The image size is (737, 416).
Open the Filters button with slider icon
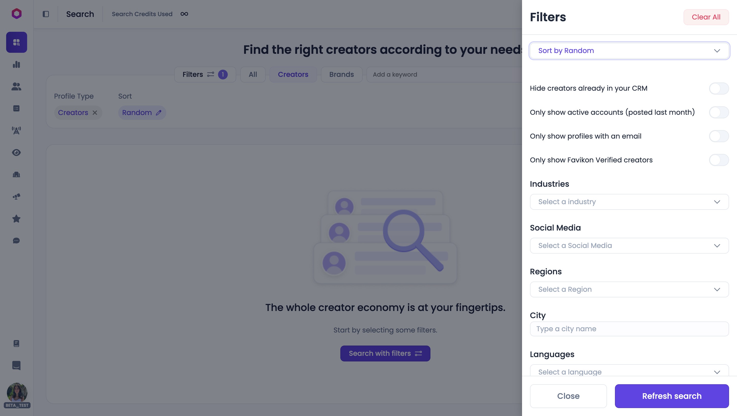coord(205,75)
